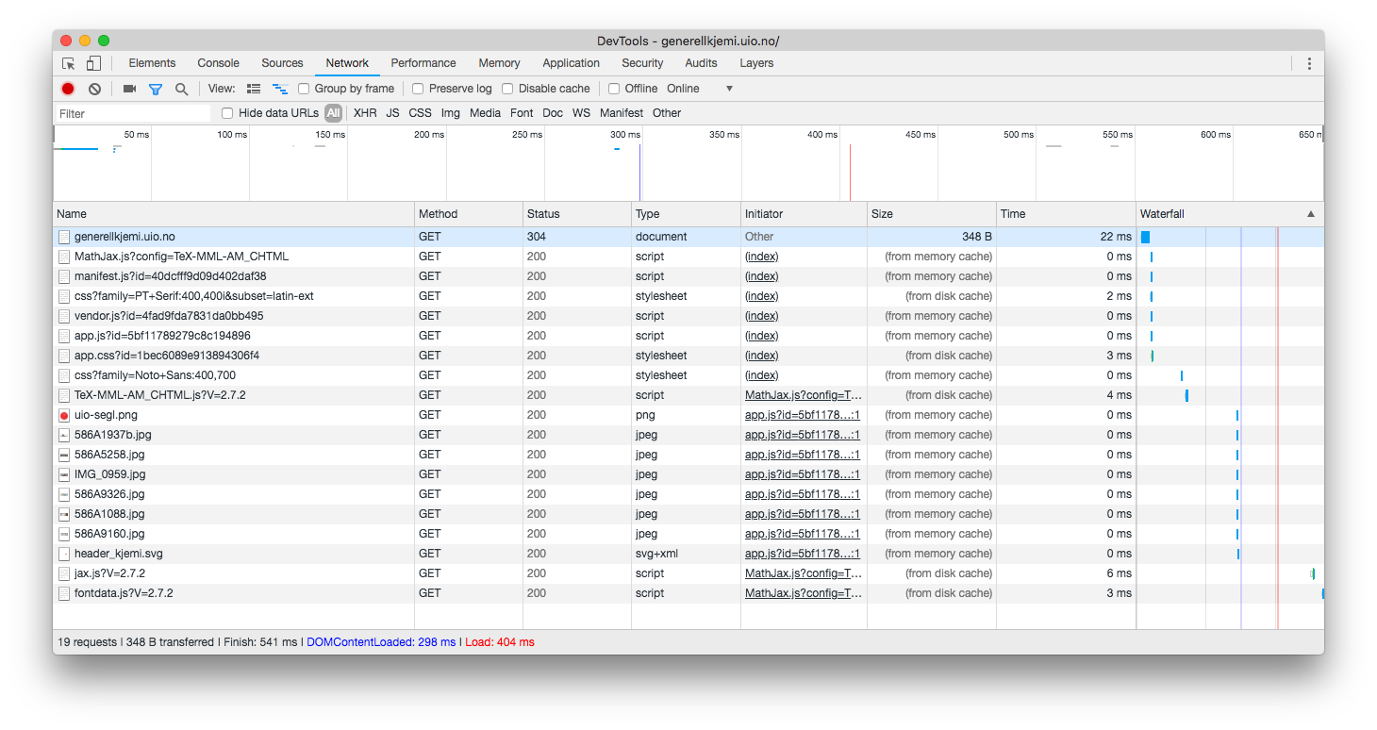Screen dimensions: 1377x730
Task: Click into the Filter text field
Action: point(133,113)
